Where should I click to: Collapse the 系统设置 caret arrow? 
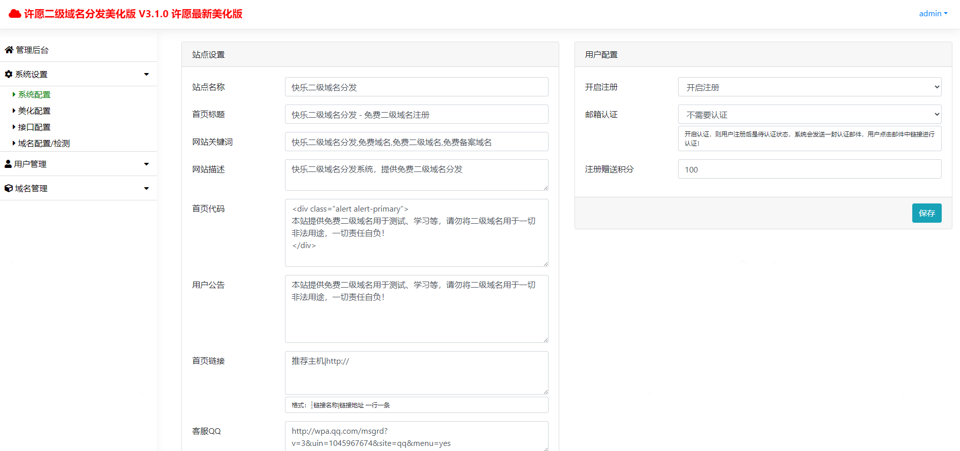coord(146,75)
